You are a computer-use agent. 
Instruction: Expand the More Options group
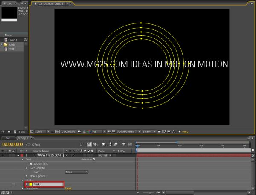(x=27, y=176)
